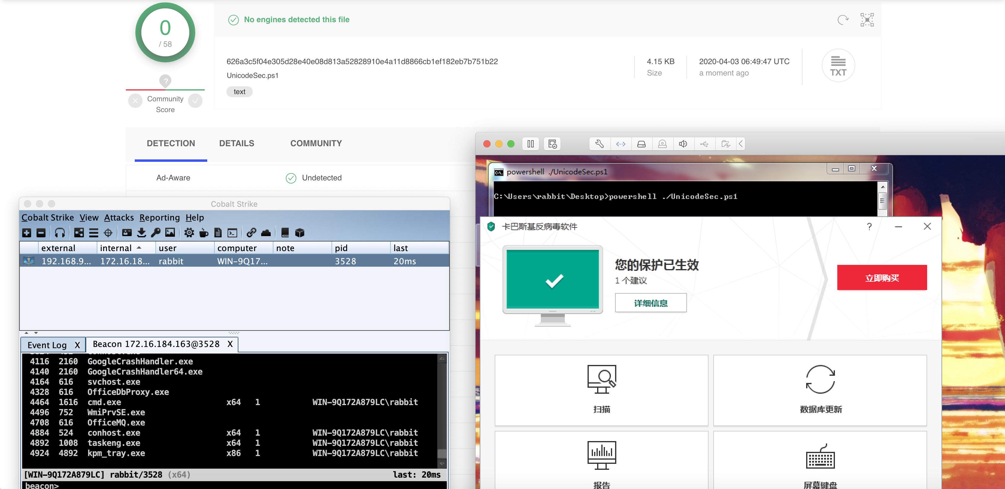The height and width of the screenshot is (489, 1005).
Task: Click the VM sound speaker icon
Action: point(683,144)
